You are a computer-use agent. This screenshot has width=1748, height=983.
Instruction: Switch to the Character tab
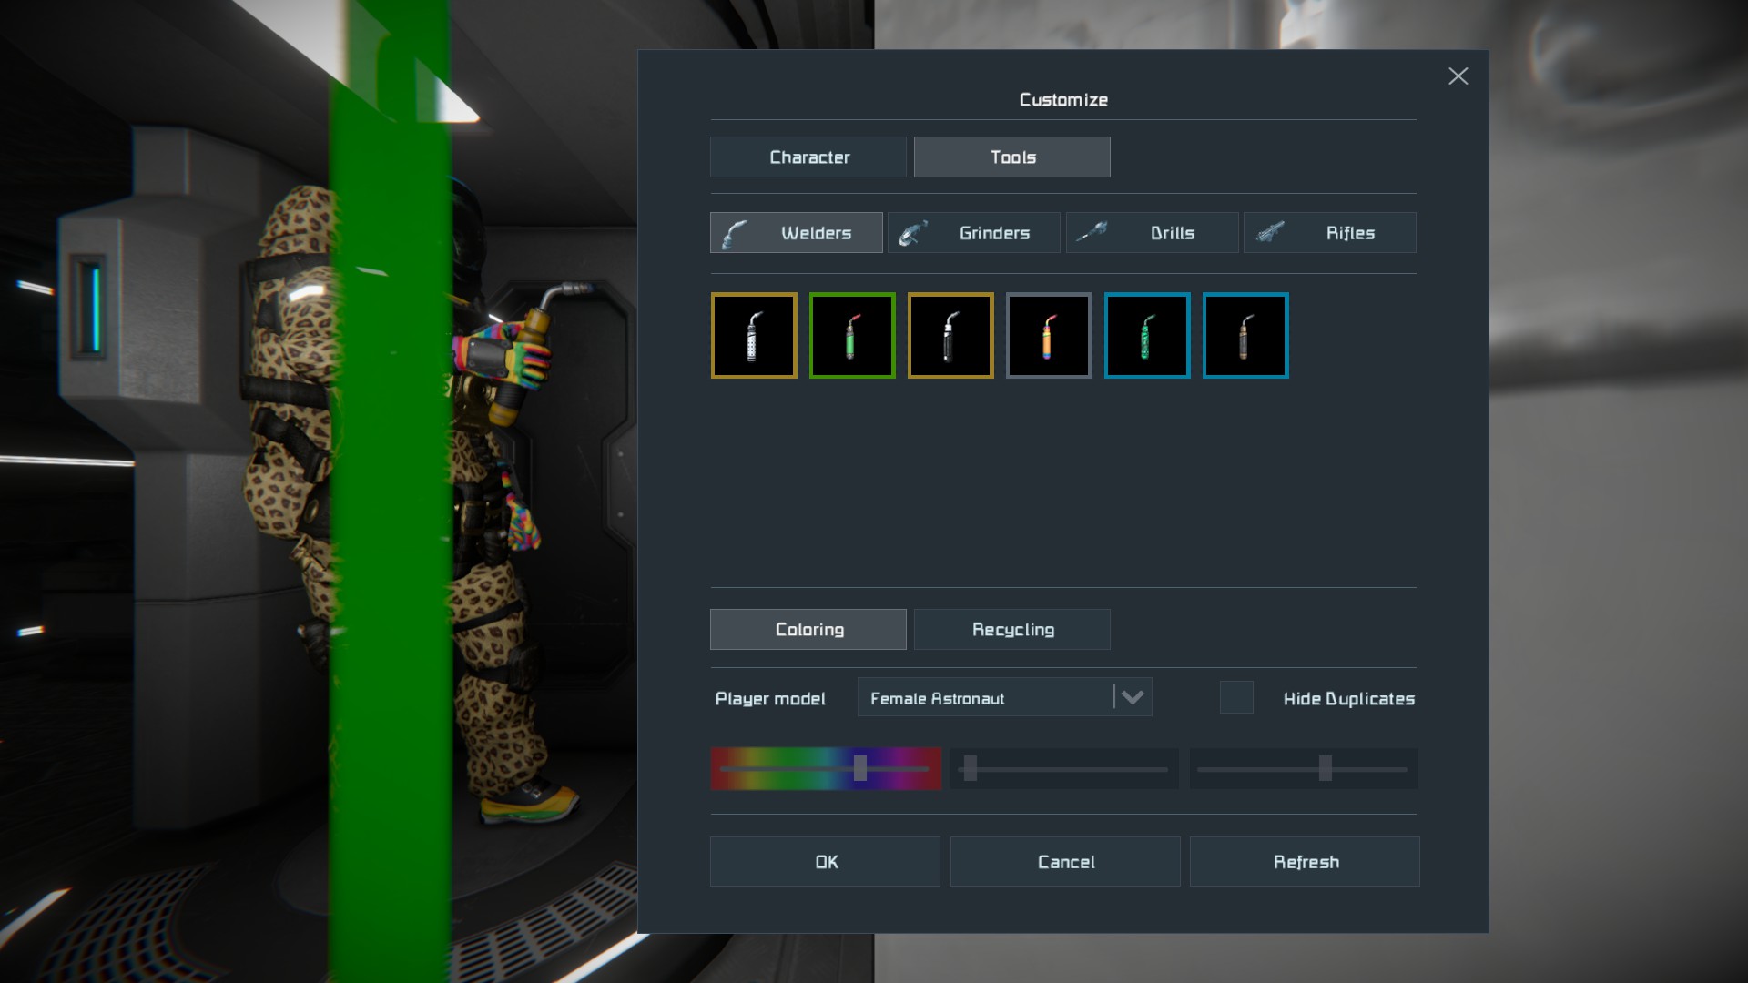(808, 157)
